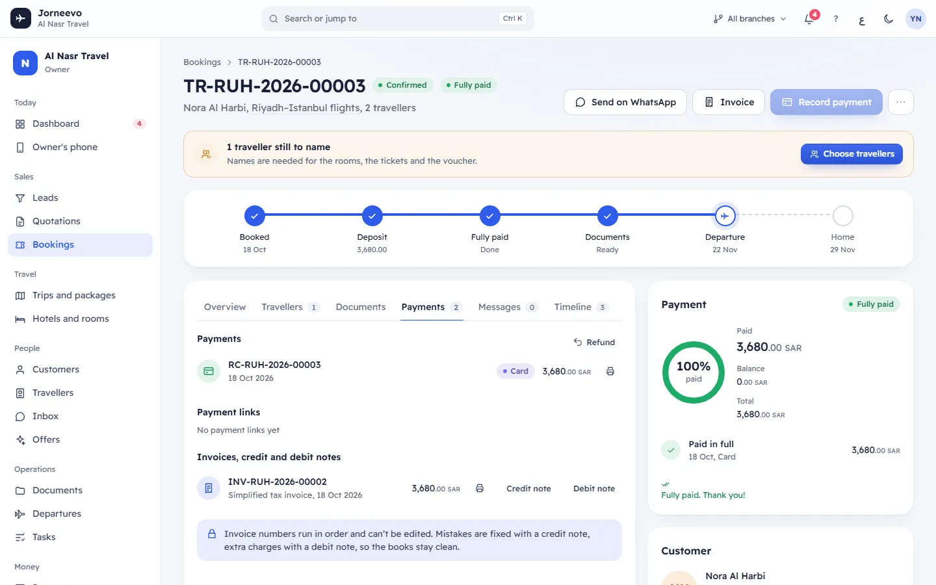Open the help question mark icon
Screen dimensions: 936x585
pyautogui.click(x=836, y=19)
